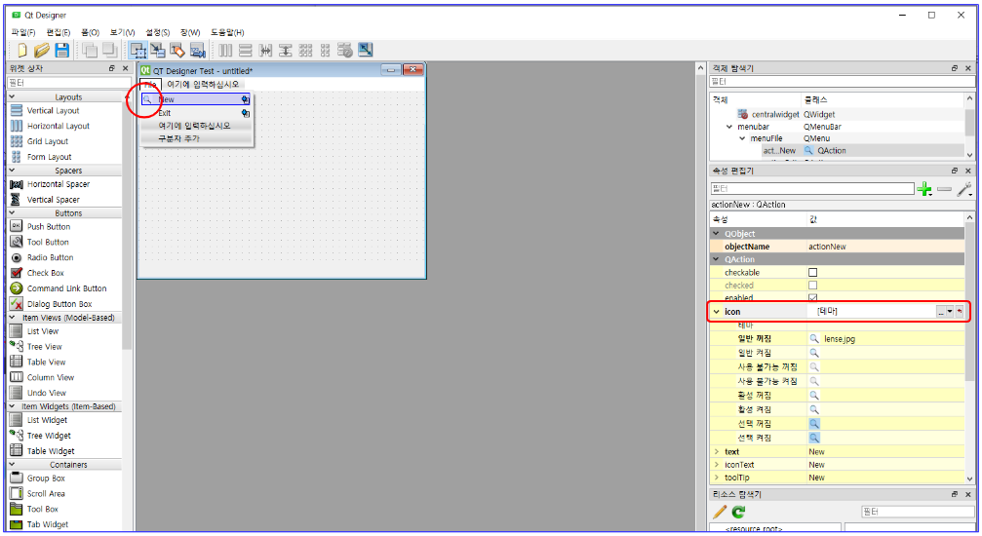Apply Vertical Splitter layout icon
The width and height of the screenshot is (982, 536).
click(286, 50)
